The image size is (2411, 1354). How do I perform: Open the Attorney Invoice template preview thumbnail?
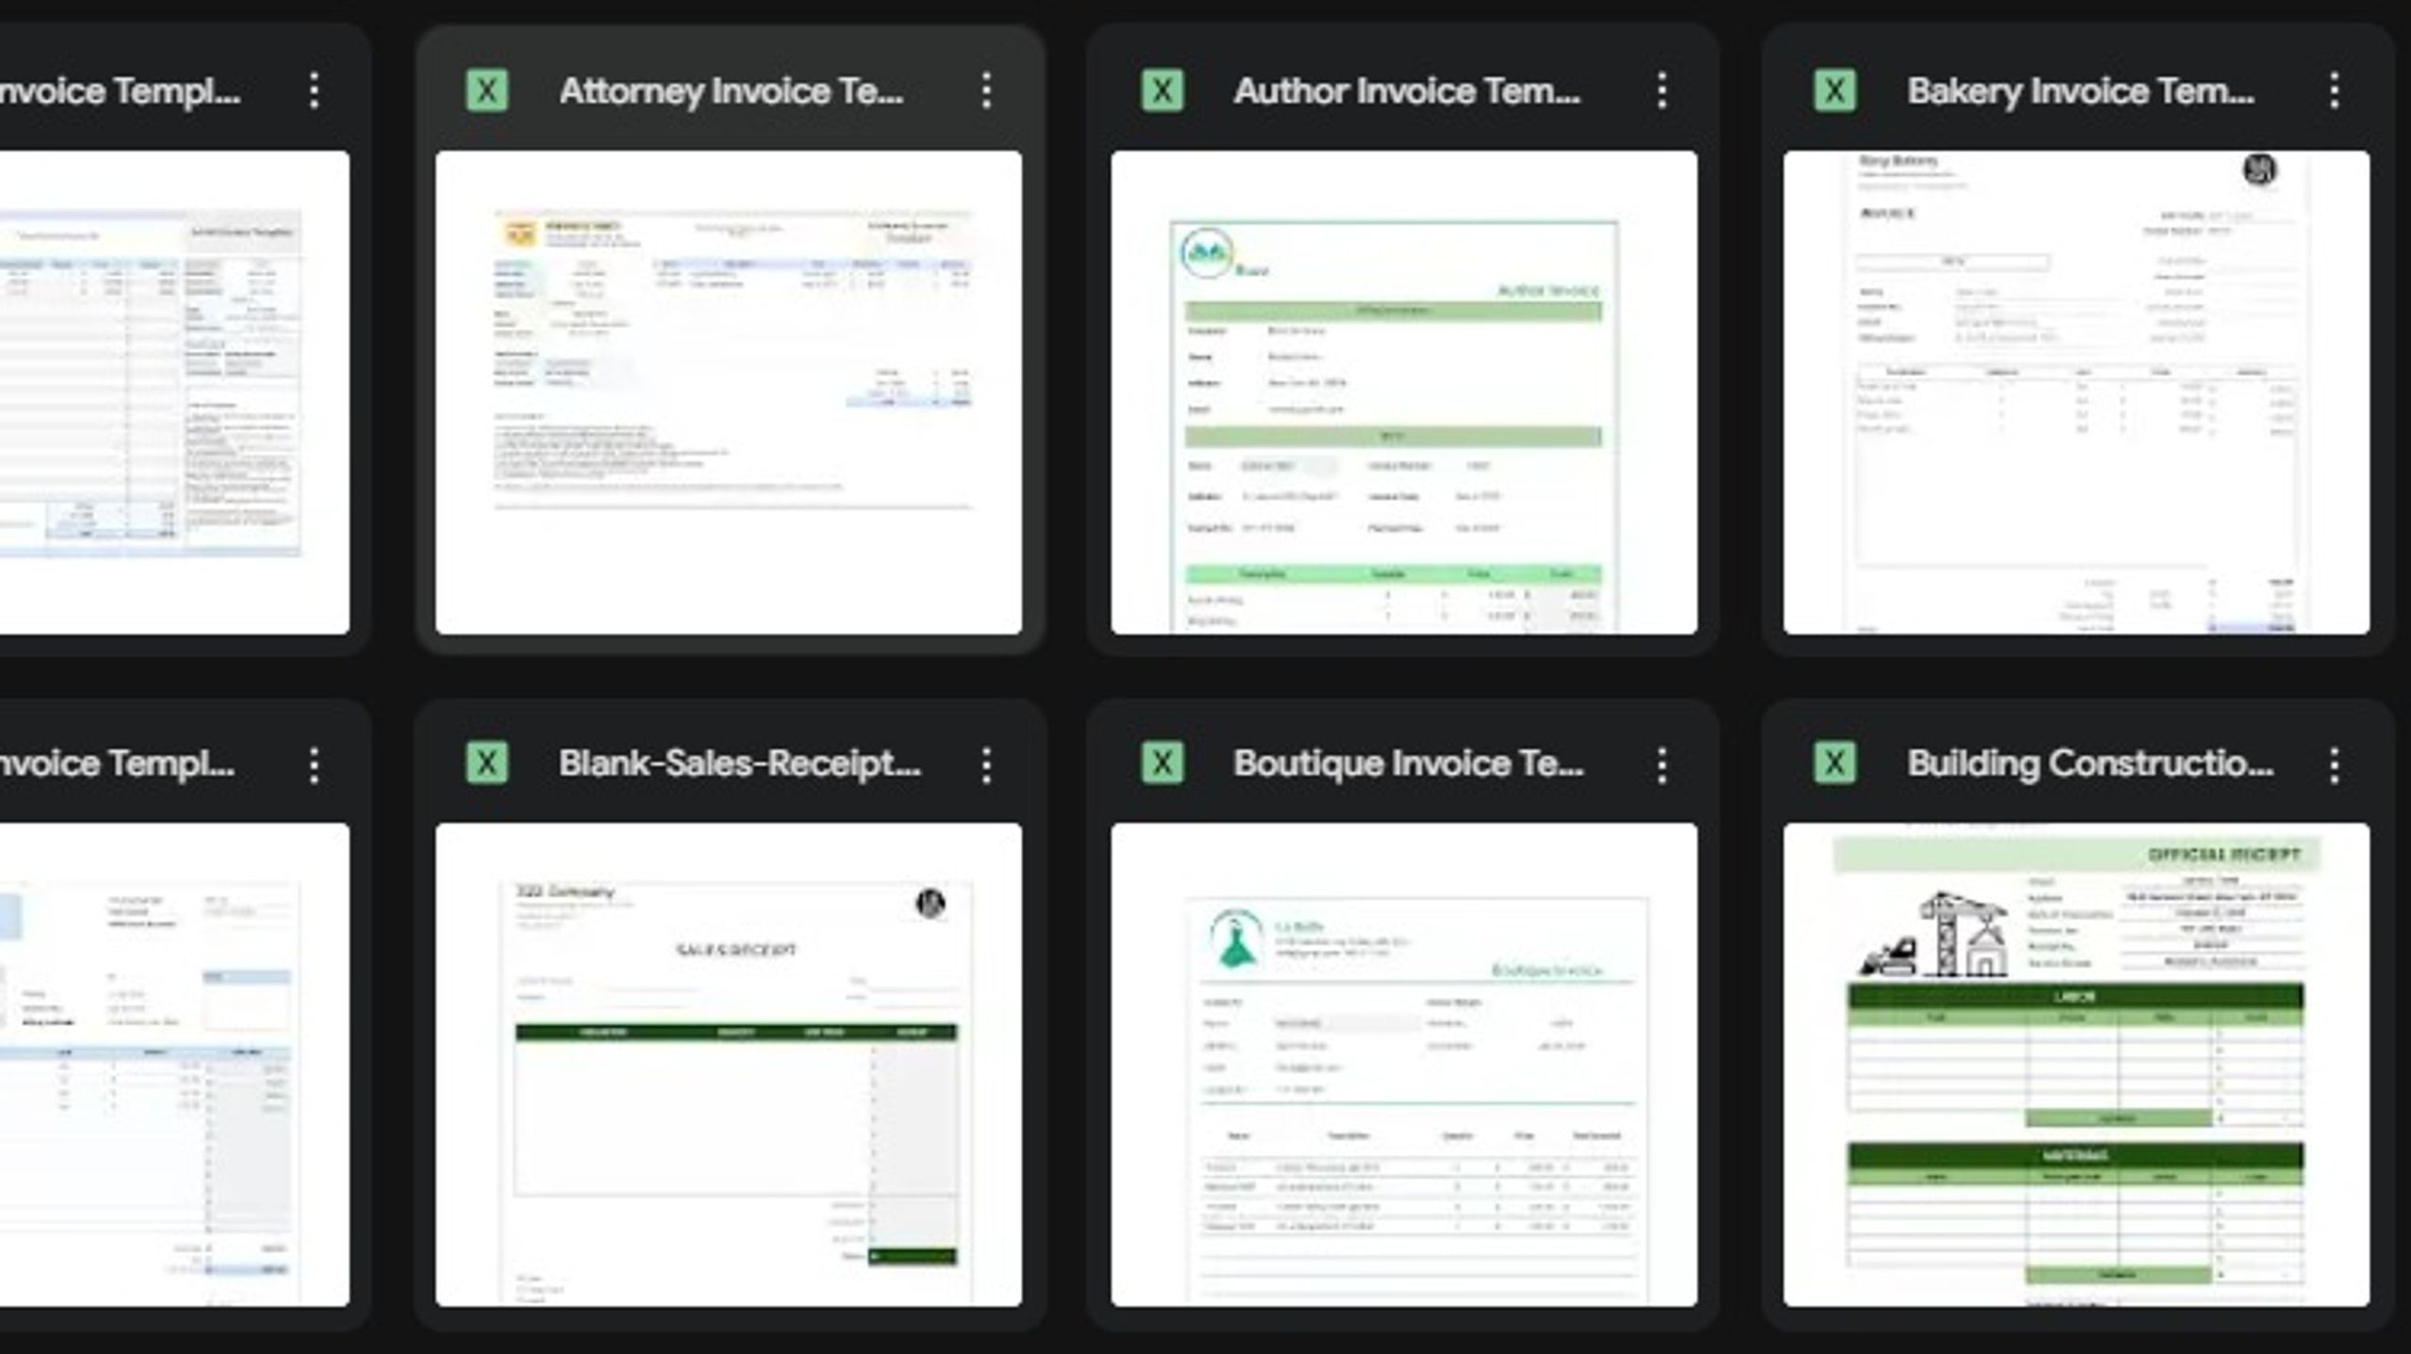(x=728, y=393)
